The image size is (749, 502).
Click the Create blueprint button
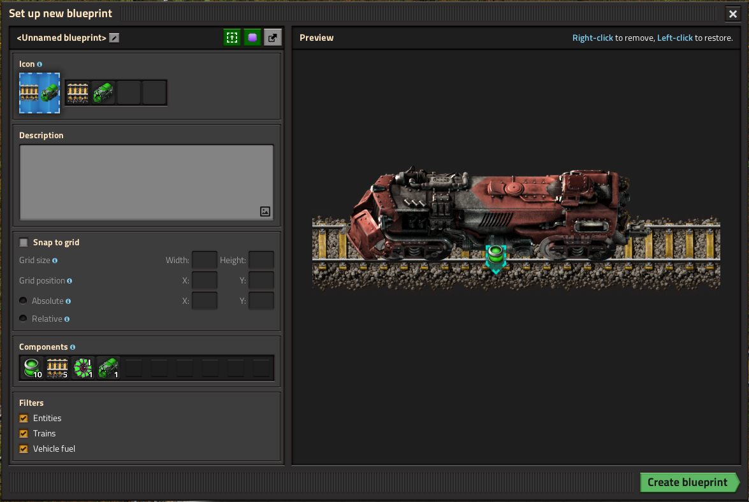(x=689, y=482)
